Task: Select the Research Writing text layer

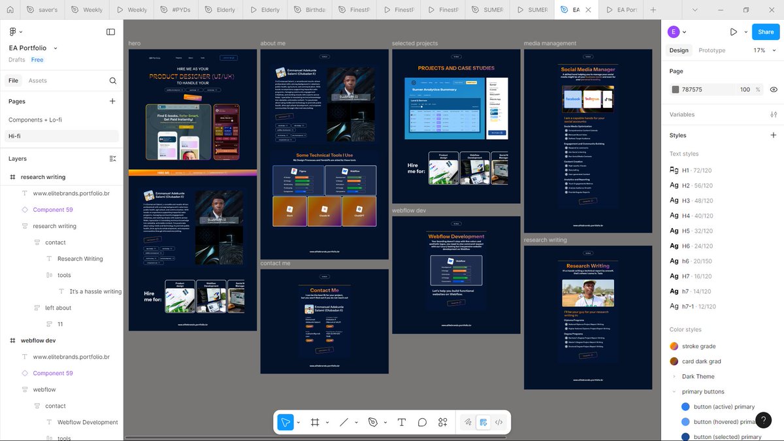Action: pos(80,259)
